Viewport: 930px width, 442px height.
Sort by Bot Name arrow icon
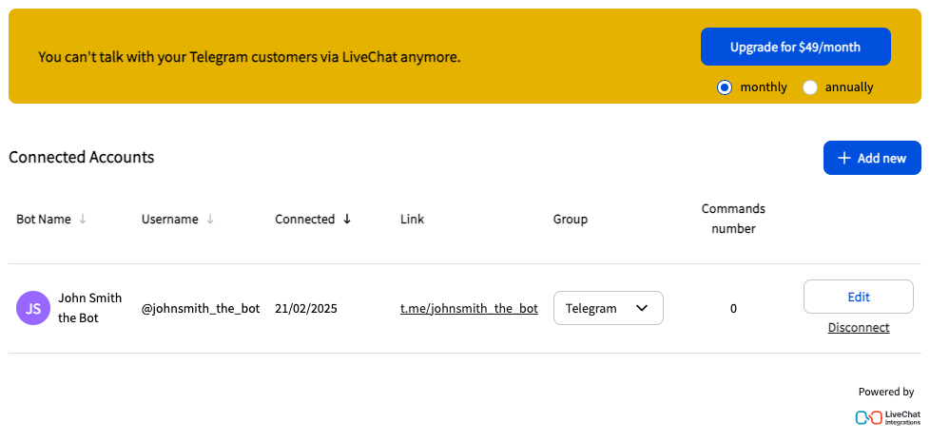pos(83,220)
